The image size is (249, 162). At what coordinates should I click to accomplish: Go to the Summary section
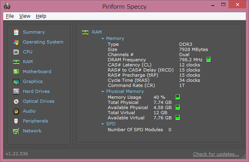click(x=34, y=32)
